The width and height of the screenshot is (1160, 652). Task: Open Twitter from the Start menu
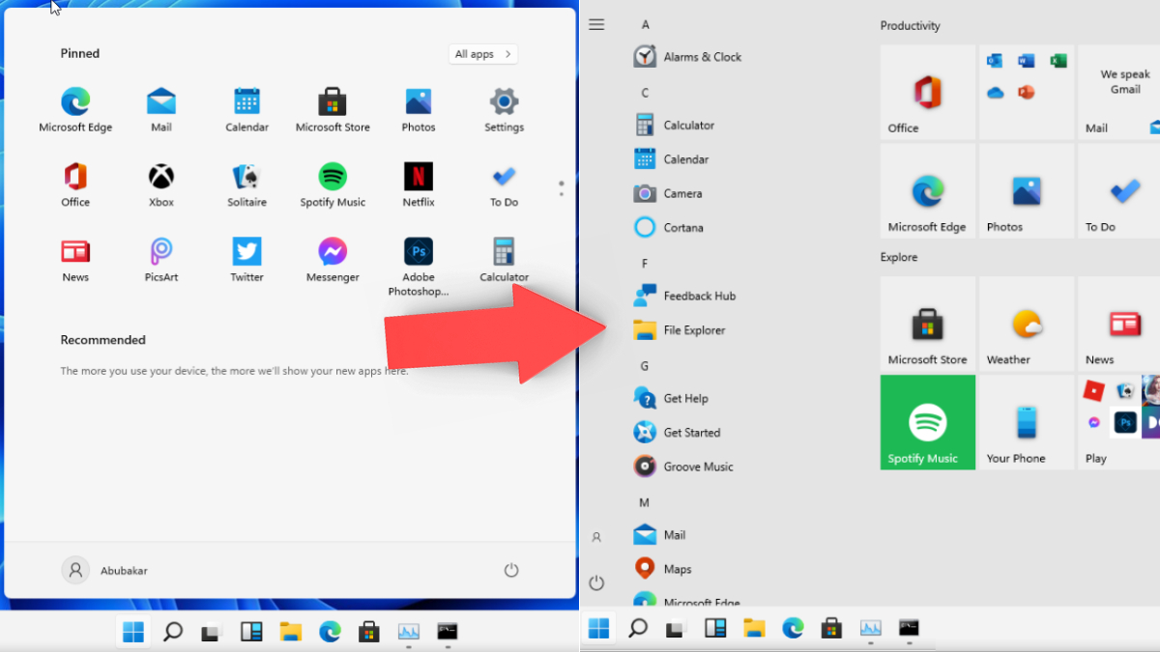[x=246, y=258]
